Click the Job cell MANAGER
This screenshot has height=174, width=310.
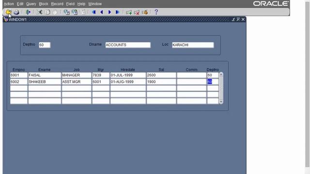77,75
